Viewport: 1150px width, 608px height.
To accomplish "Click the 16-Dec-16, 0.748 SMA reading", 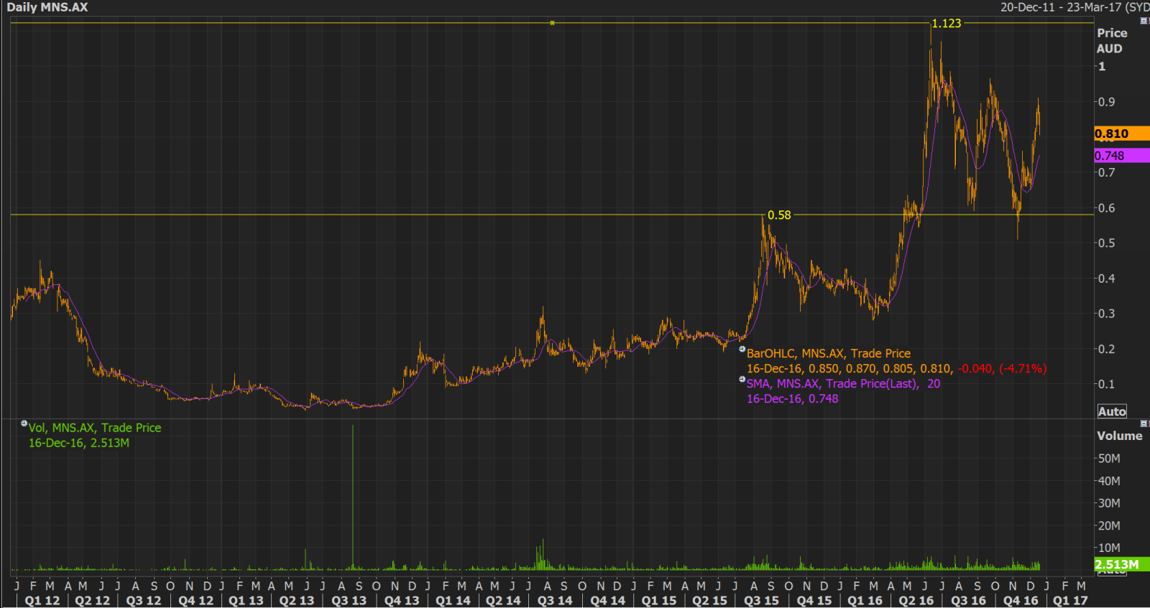I will (793, 398).
